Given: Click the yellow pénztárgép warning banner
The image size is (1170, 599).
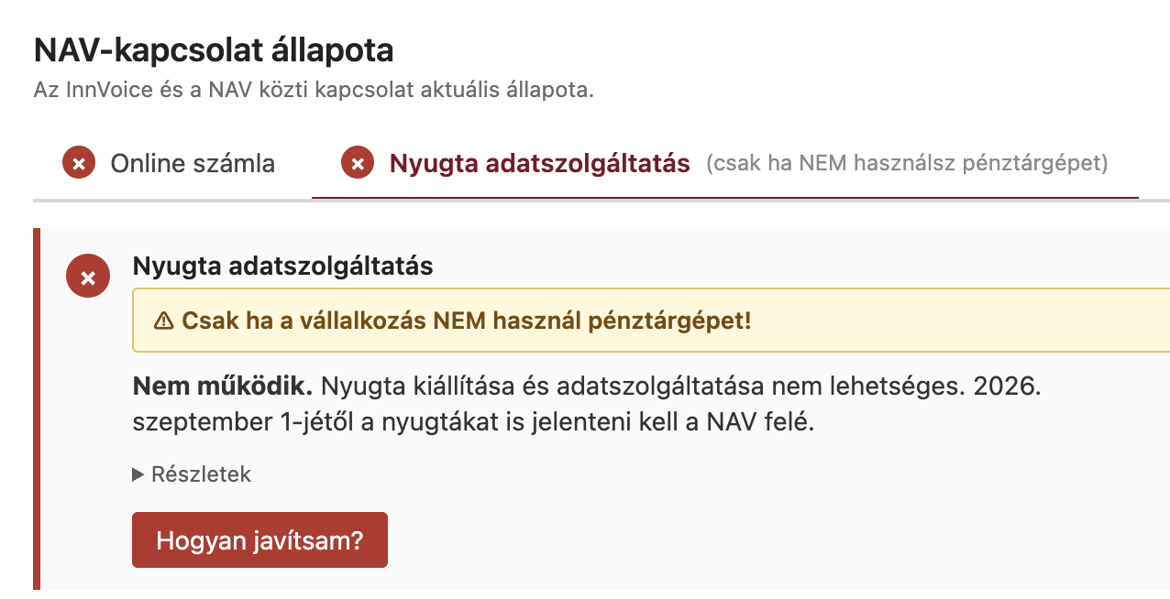Looking at the screenshot, I should coord(651,321).
